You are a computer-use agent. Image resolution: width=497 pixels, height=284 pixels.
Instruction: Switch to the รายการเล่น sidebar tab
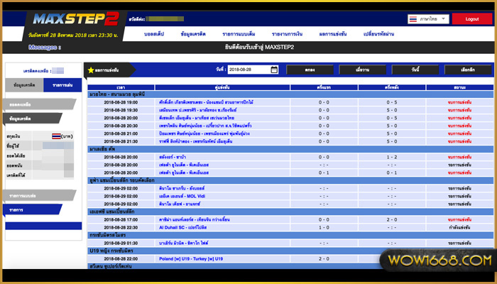tap(56, 84)
